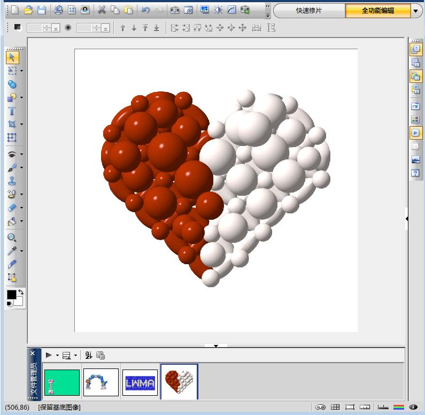The height and width of the screenshot is (415, 425).
Task: Send object to bottom
Action: tap(157, 28)
